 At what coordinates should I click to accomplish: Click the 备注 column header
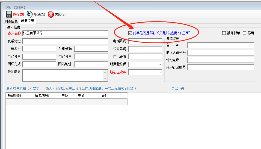pyautogui.click(x=114, y=96)
